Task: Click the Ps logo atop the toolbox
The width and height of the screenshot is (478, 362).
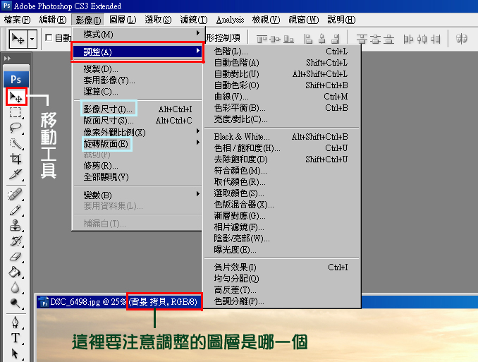Action: pos(16,79)
